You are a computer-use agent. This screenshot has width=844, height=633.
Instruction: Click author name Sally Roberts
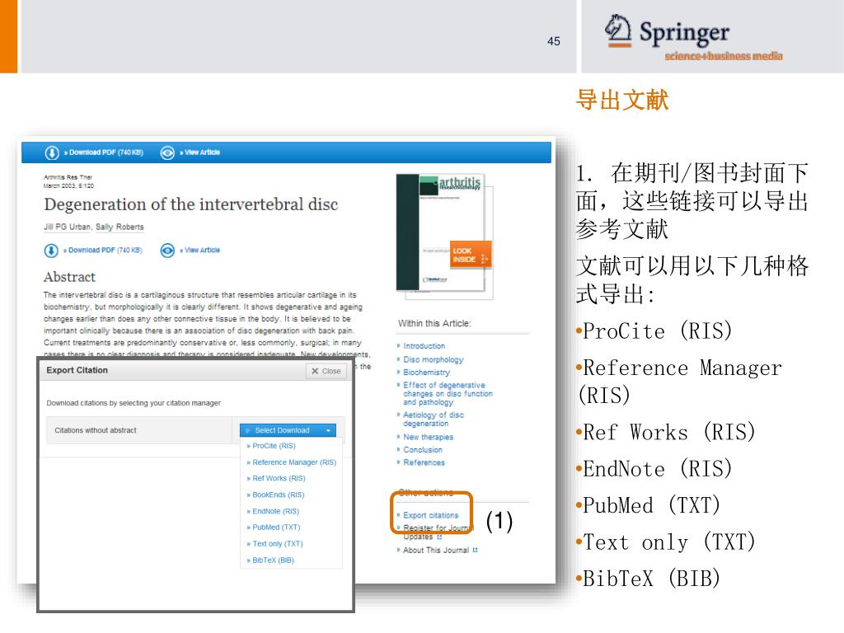tap(120, 227)
